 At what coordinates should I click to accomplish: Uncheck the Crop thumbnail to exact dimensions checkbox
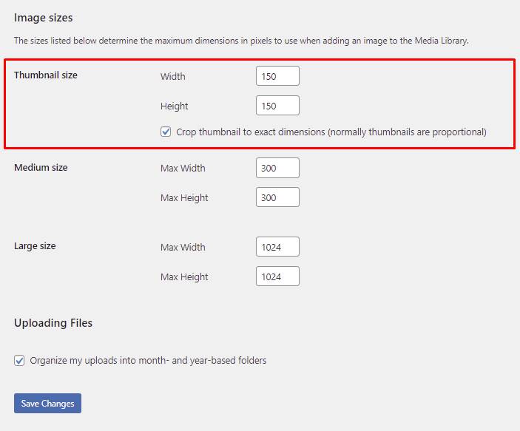166,132
